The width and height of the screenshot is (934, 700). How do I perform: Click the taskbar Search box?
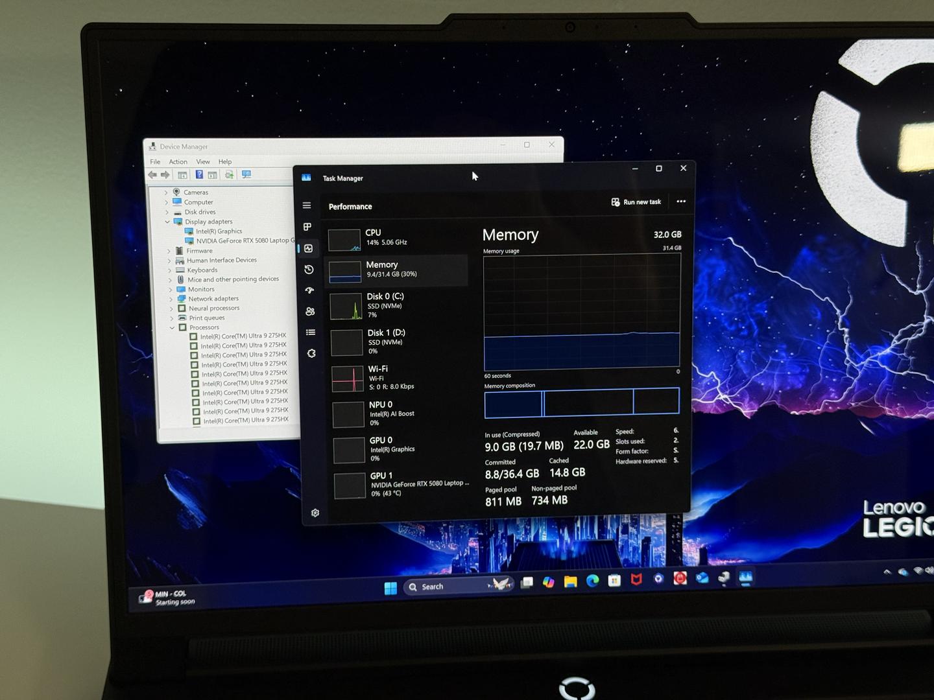tap(458, 586)
